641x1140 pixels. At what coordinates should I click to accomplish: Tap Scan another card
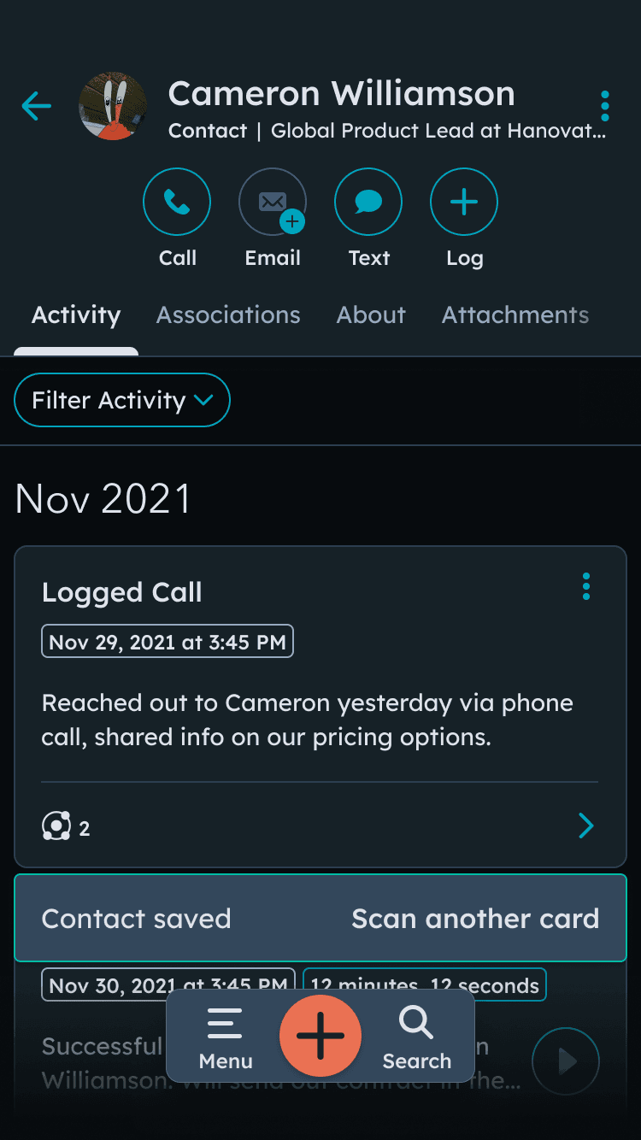tap(475, 919)
